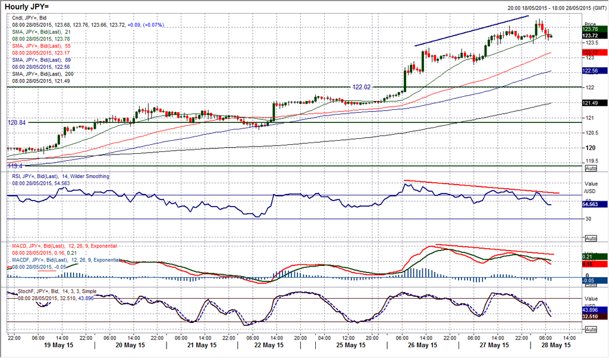Select the 122.02 horizontal level label
Viewport: 609px width, 358px height.
[x=361, y=87]
